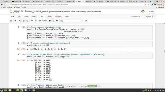The image size is (165, 92).
Task: Rename notebook title fitness_predict_meetup
Action: pyautogui.click(x=38, y=11)
